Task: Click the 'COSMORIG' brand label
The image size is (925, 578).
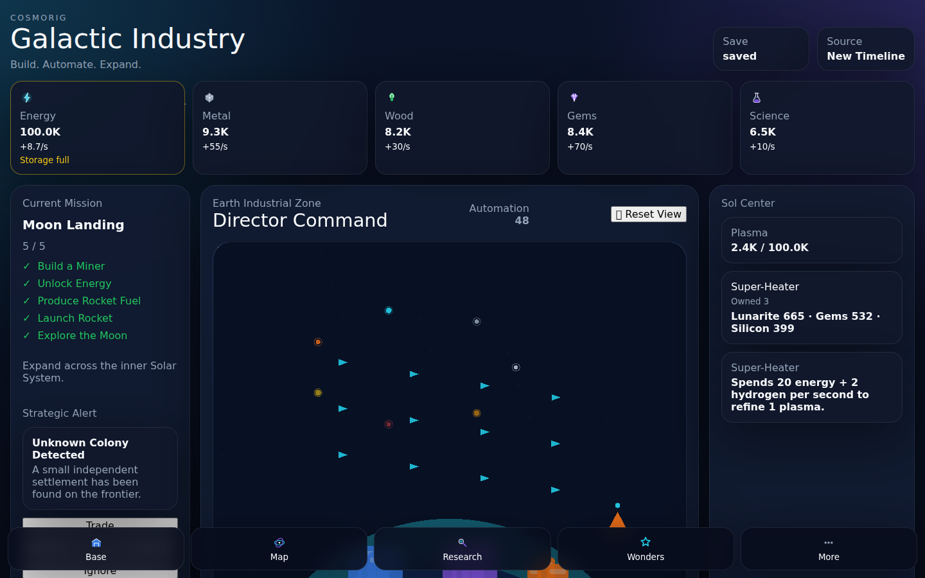Action: 39,18
